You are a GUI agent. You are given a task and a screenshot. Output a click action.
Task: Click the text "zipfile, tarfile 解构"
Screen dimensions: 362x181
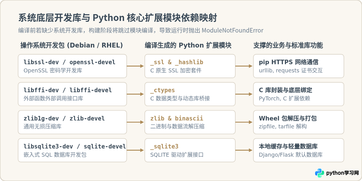(283, 126)
